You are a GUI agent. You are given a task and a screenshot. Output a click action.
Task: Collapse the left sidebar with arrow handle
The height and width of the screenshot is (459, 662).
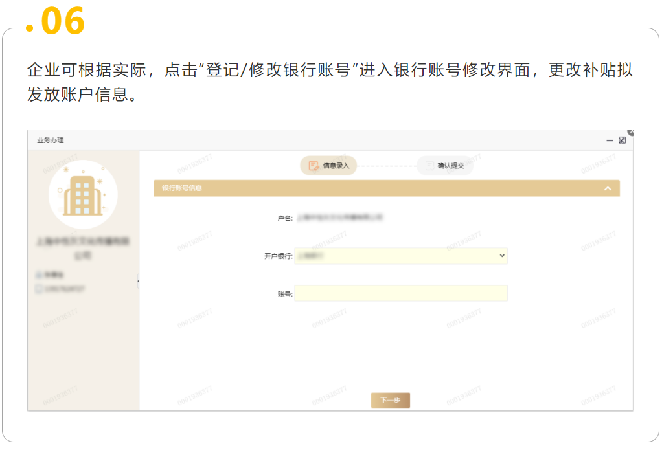[138, 281]
